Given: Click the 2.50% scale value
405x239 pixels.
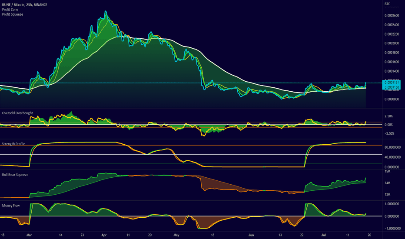Looking at the screenshot, I should (388, 116).
